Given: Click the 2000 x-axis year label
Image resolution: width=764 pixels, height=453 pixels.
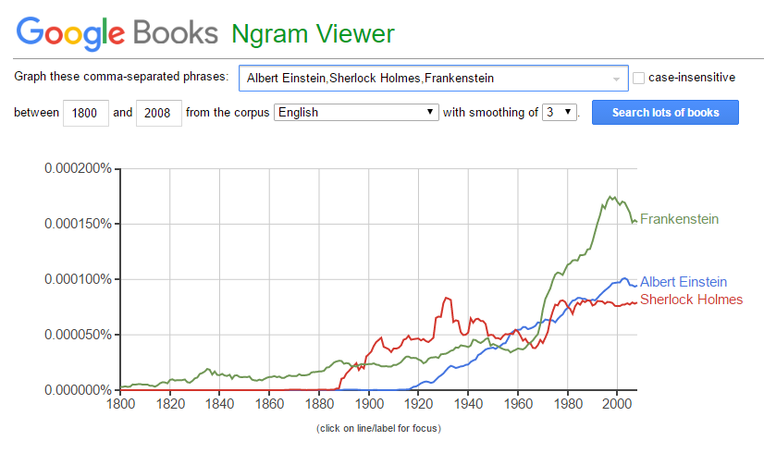Looking at the screenshot, I should point(617,404).
